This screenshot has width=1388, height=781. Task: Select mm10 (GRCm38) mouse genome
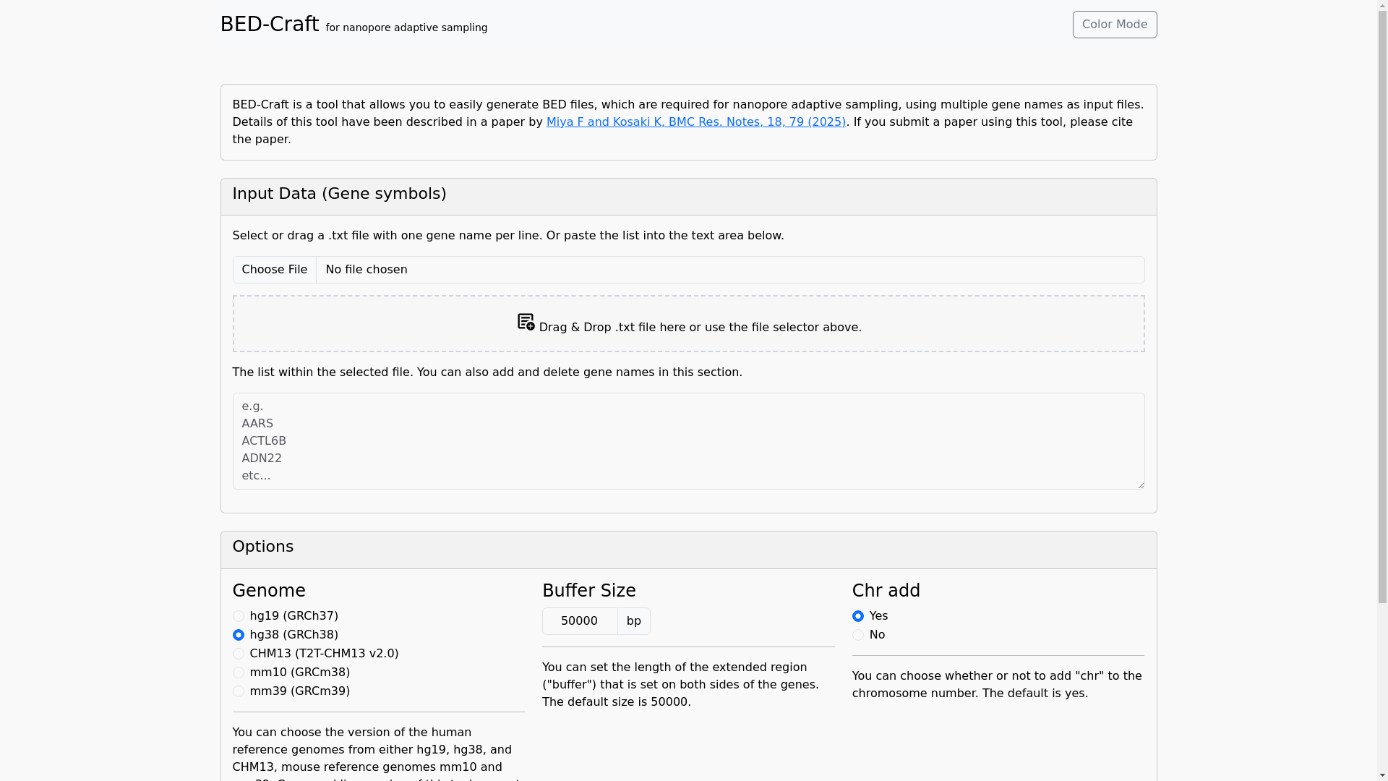239,673
